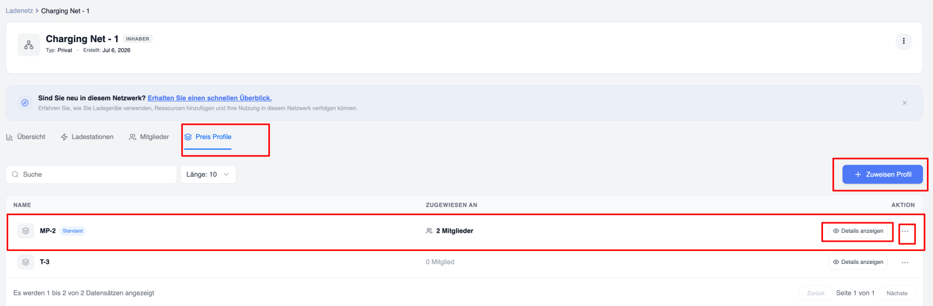The width and height of the screenshot is (933, 306).
Task: Select the MP-2 profile name
Action: point(48,231)
